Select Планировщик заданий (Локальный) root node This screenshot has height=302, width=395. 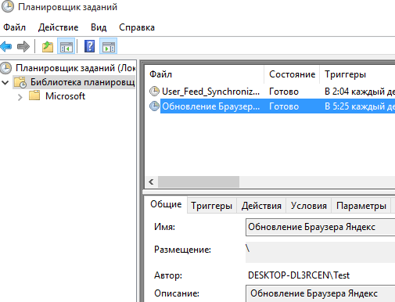tap(75, 68)
